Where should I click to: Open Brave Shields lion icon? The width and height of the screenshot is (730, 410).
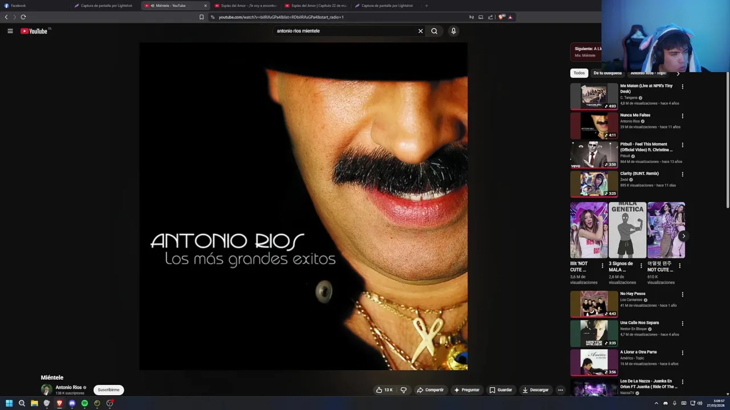pos(501,17)
